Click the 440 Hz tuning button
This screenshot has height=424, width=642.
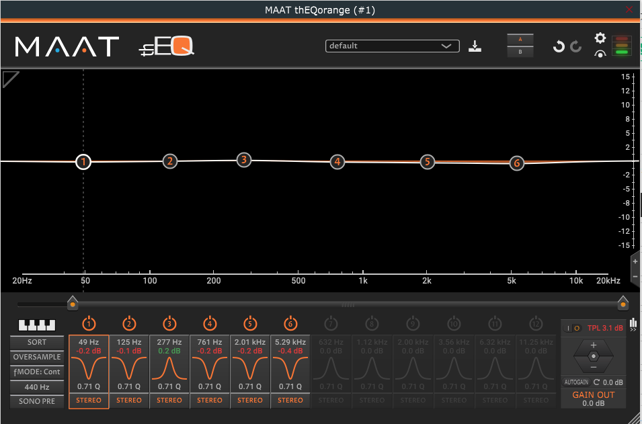pyautogui.click(x=37, y=386)
